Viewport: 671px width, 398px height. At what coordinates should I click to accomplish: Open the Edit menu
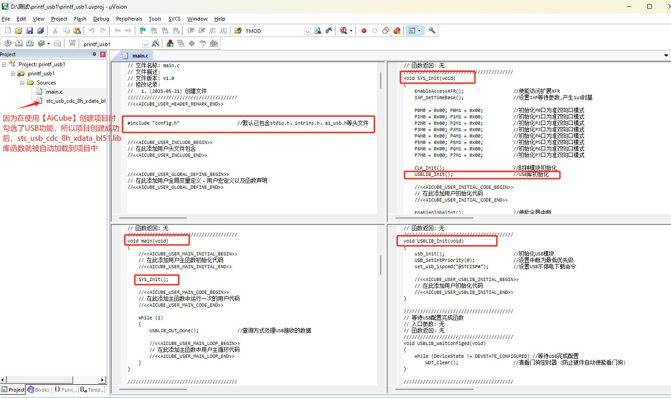tap(21, 19)
